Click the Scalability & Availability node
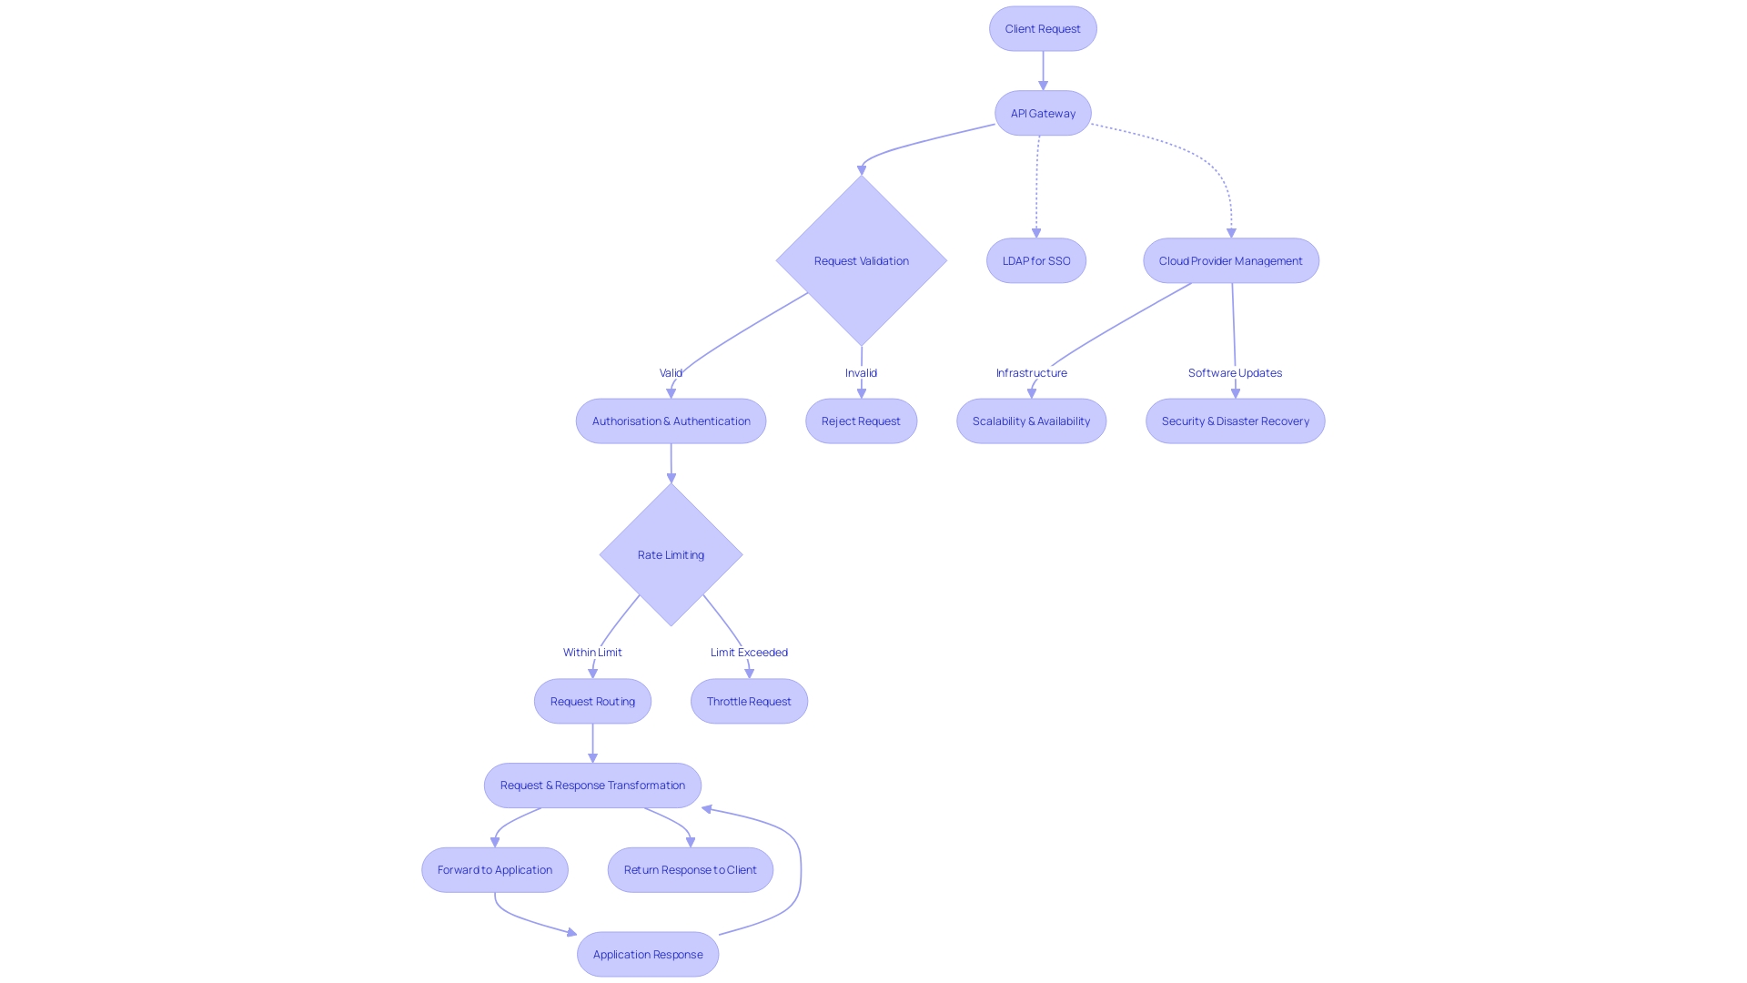The height and width of the screenshot is (983, 1747). [1029, 421]
